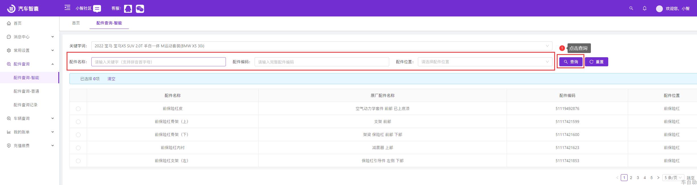The width and height of the screenshot is (697, 185).
Task: Click the 原厂配件名称 column header
Action: pos(382,95)
